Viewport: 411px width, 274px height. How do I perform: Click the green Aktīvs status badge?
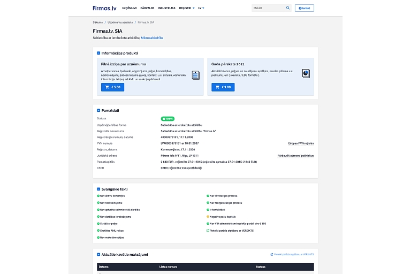pyautogui.click(x=168, y=119)
